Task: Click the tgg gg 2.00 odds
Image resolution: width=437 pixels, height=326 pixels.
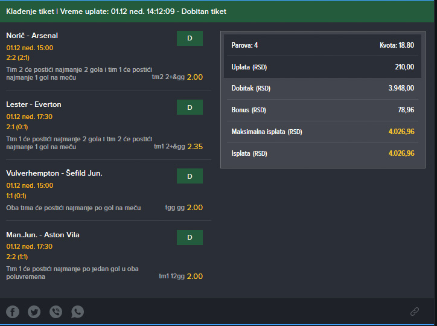Action: (184, 208)
